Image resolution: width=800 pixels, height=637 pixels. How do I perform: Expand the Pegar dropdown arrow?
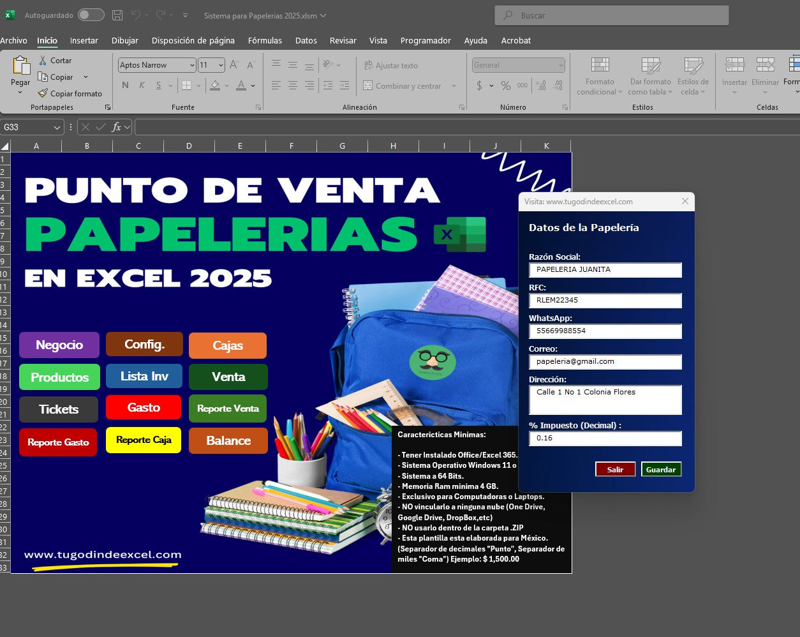tap(20, 93)
